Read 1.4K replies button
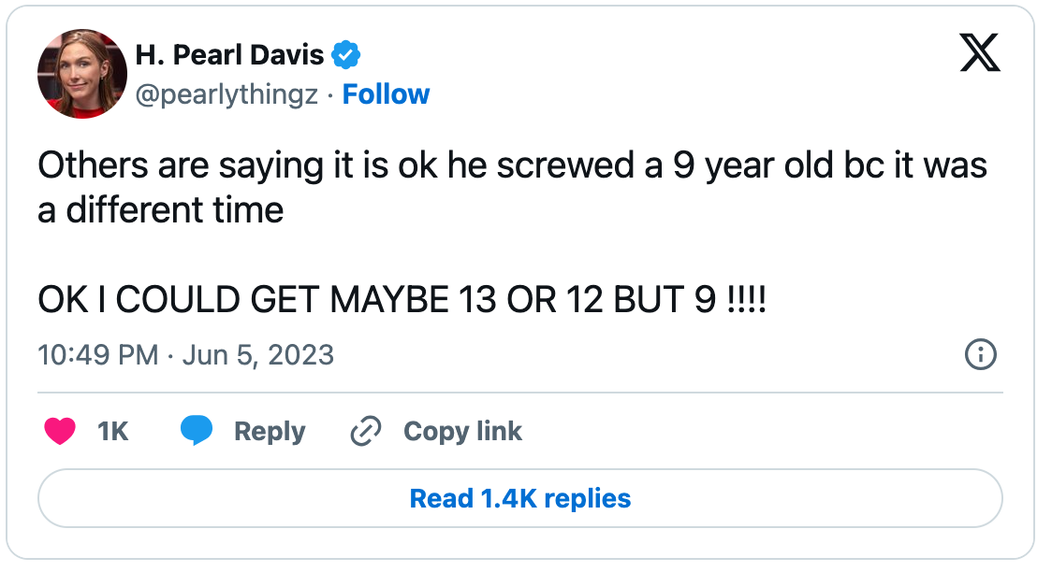1052x572 pixels. point(520,498)
